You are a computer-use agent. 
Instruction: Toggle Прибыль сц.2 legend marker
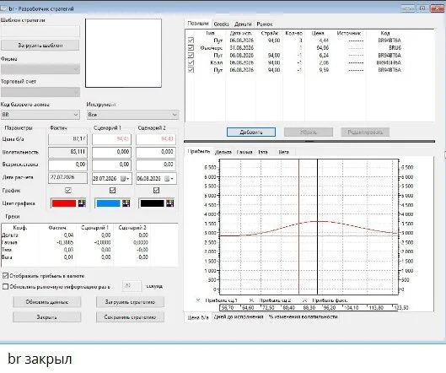(x=251, y=300)
